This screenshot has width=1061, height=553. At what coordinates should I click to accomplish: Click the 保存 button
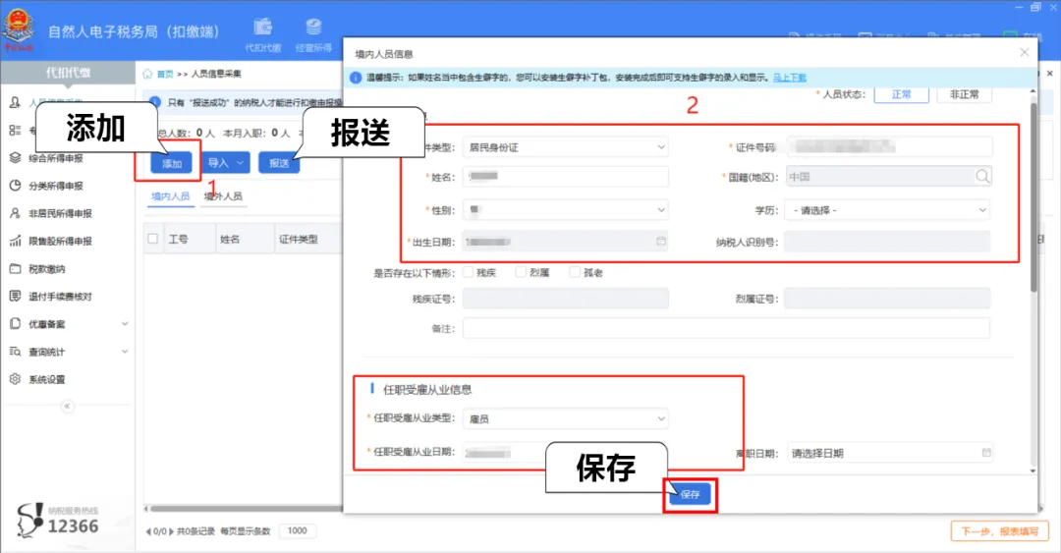(x=690, y=495)
